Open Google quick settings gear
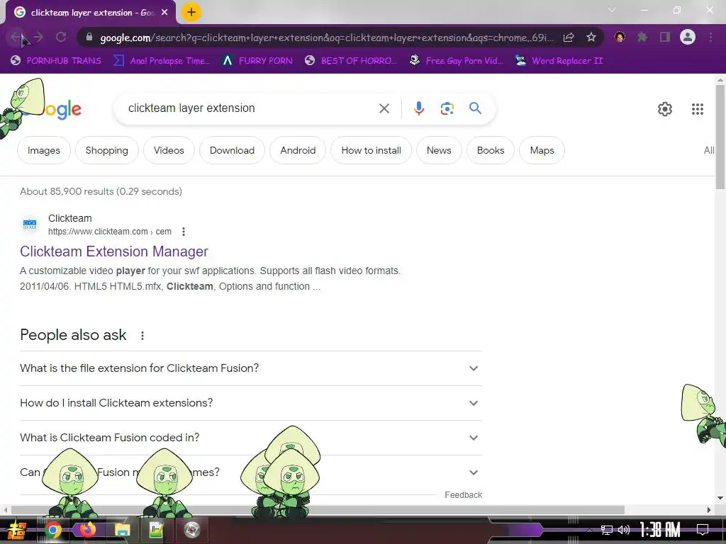726x544 pixels. (665, 109)
